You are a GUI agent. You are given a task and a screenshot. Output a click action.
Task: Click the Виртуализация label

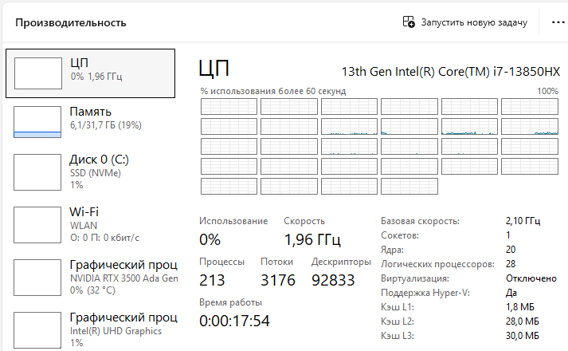[415, 278]
